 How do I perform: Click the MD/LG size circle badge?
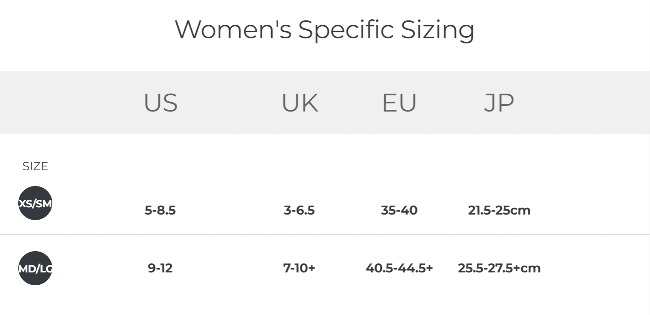tap(35, 268)
